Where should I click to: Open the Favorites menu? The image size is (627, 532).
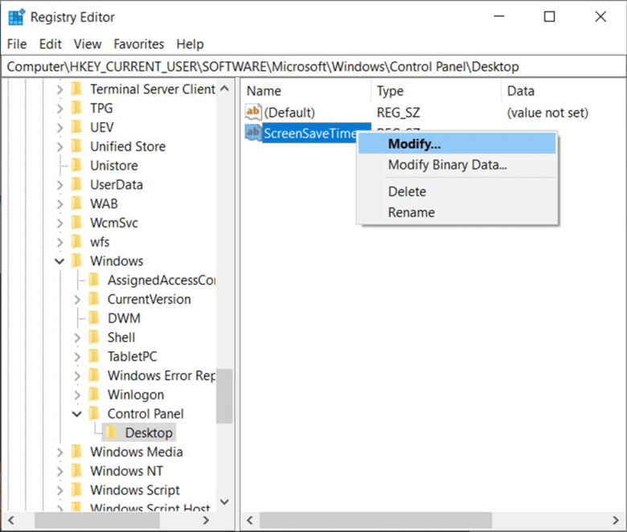pyautogui.click(x=139, y=44)
